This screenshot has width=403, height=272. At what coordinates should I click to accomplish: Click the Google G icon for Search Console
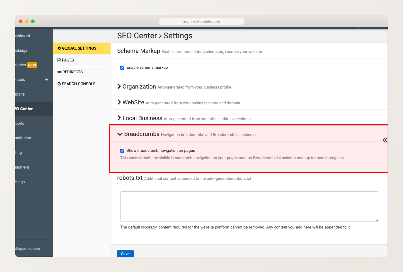(58, 84)
